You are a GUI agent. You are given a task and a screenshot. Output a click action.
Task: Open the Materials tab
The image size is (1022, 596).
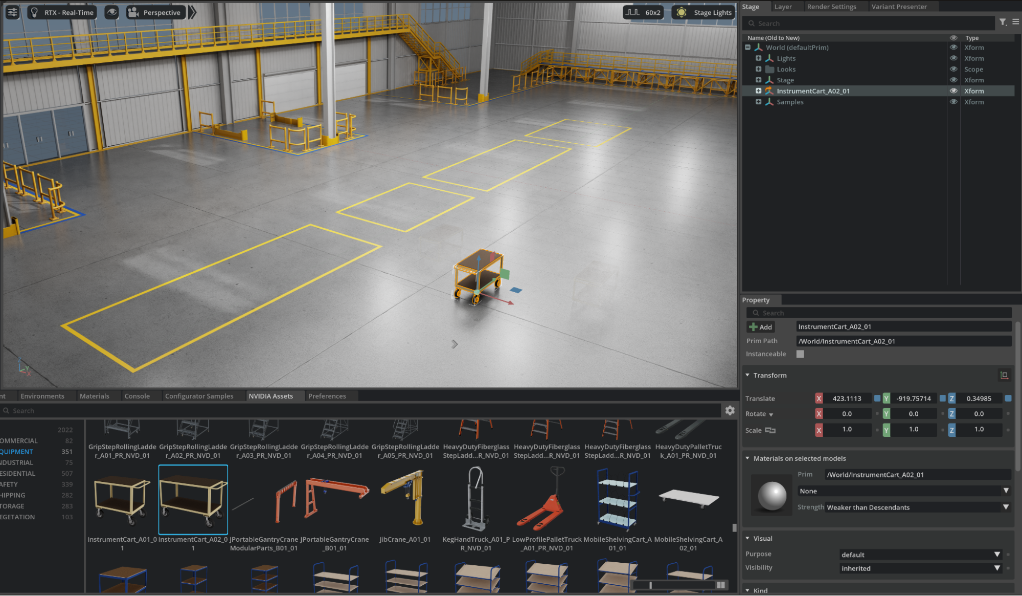[94, 396]
